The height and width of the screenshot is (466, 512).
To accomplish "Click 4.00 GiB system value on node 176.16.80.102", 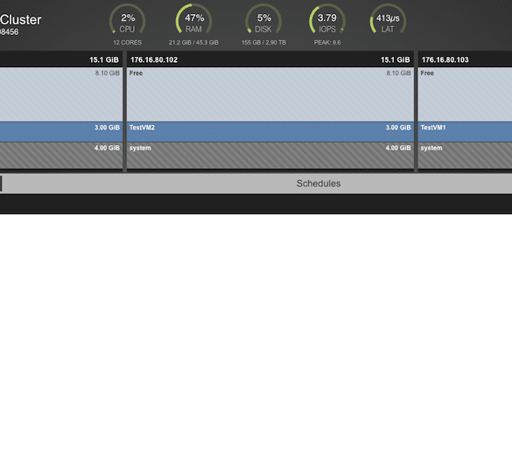I will [398, 148].
